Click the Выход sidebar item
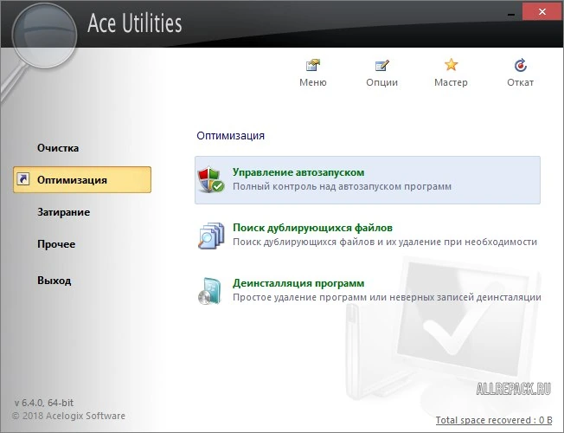This screenshot has width=564, height=433. 54,281
